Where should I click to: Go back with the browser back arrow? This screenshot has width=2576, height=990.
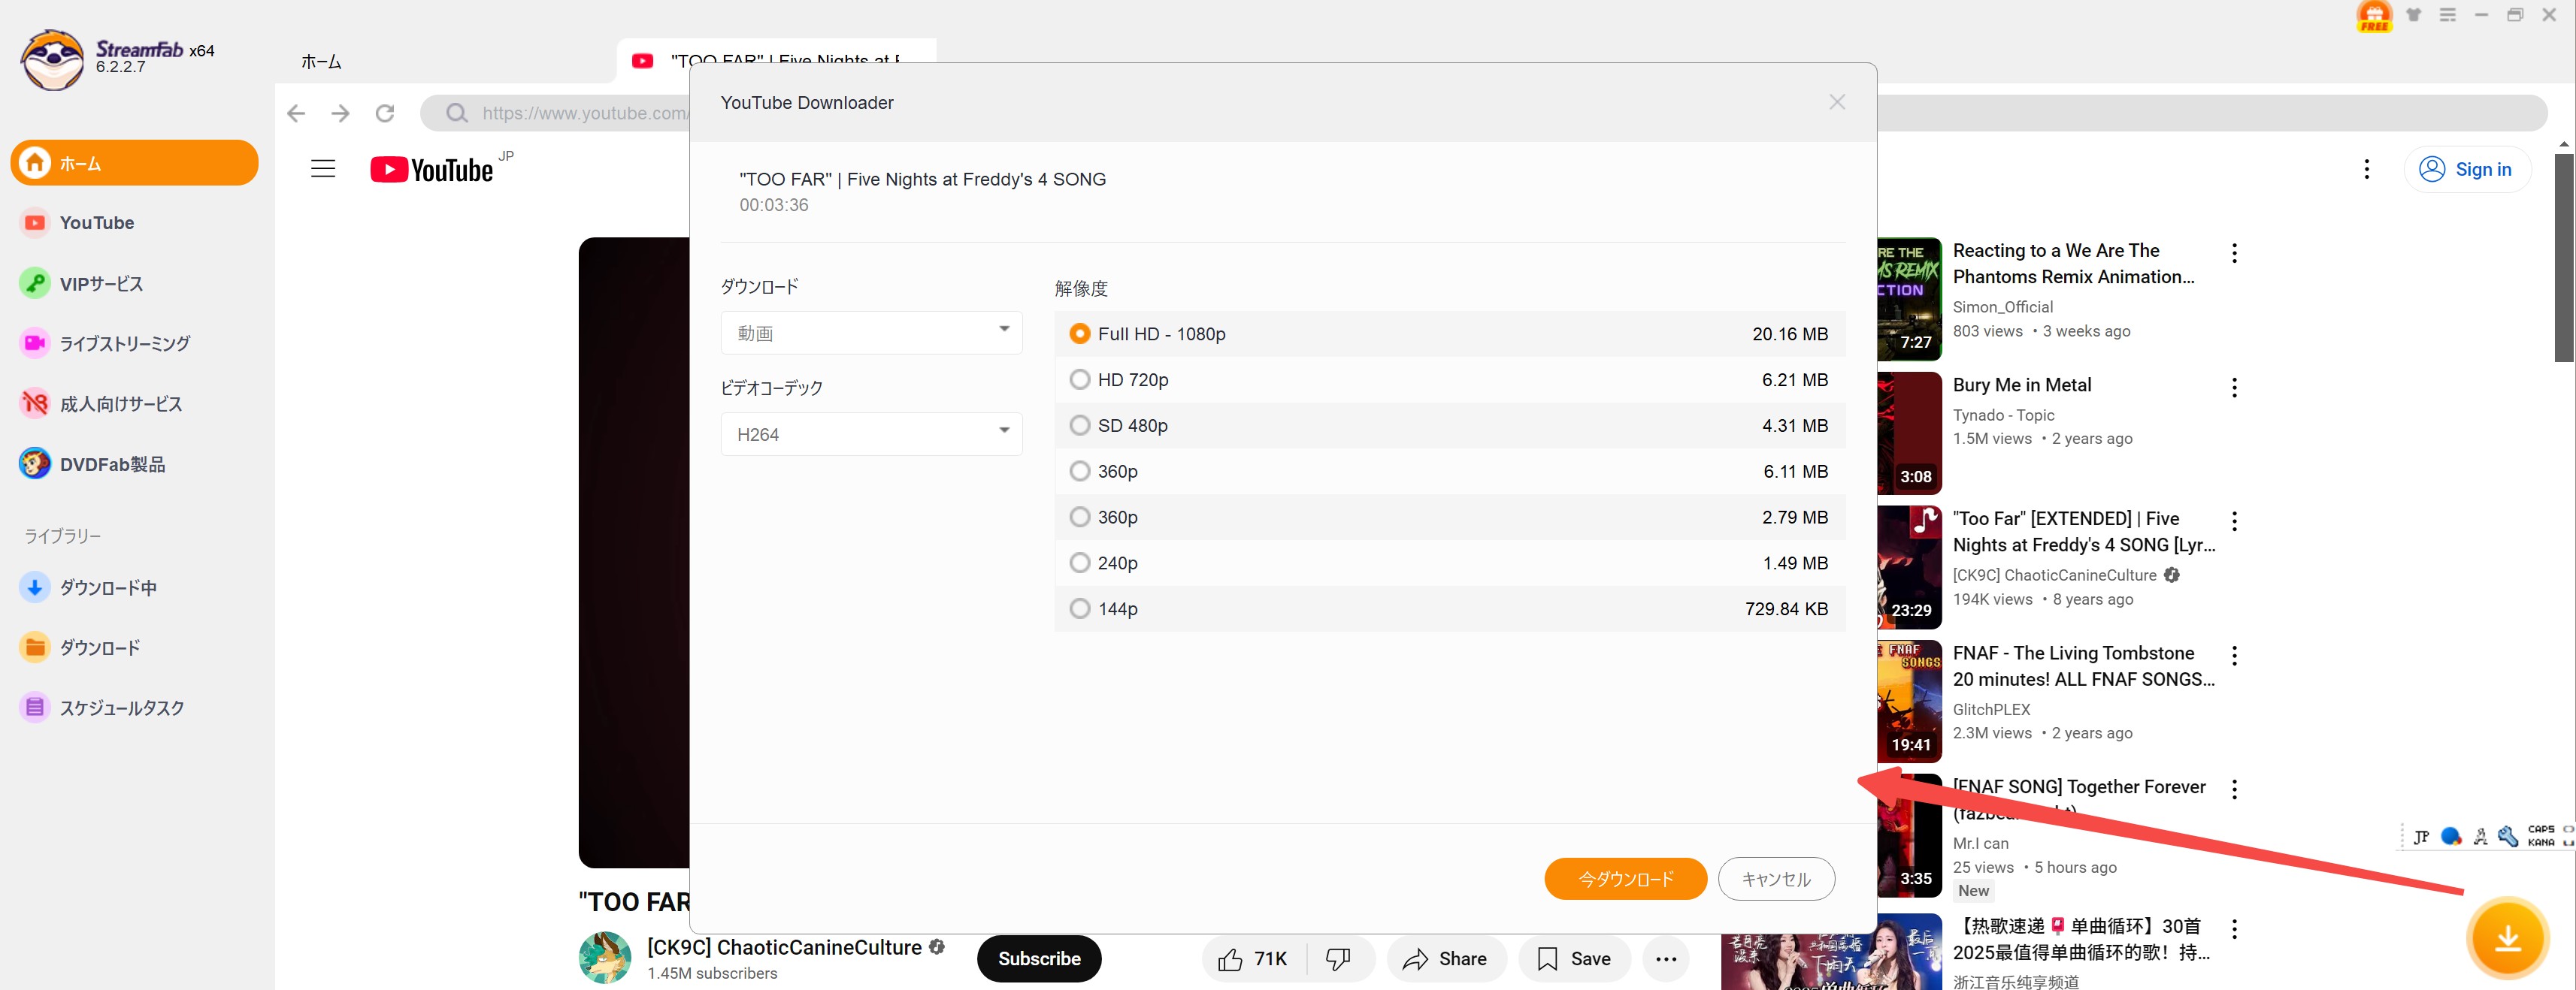pyautogui.click(x=296, y=113)
